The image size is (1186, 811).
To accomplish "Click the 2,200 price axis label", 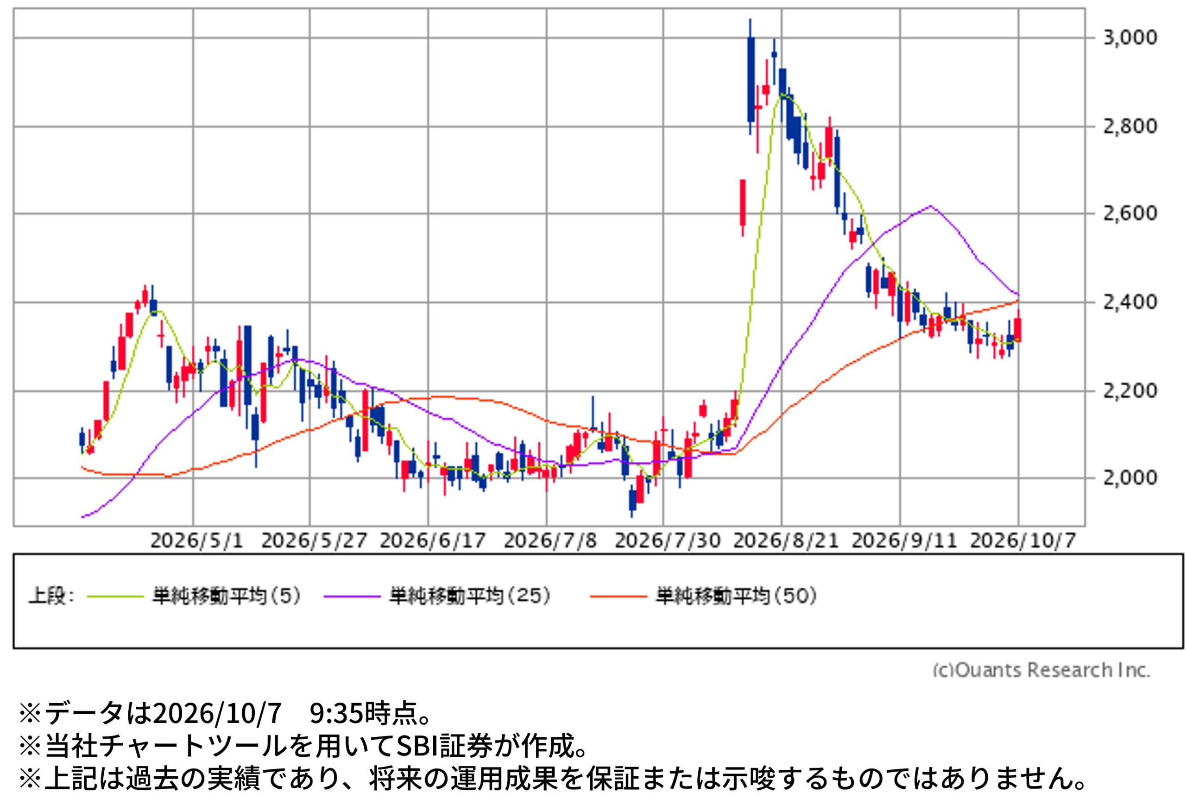I will click(1130, 391).
